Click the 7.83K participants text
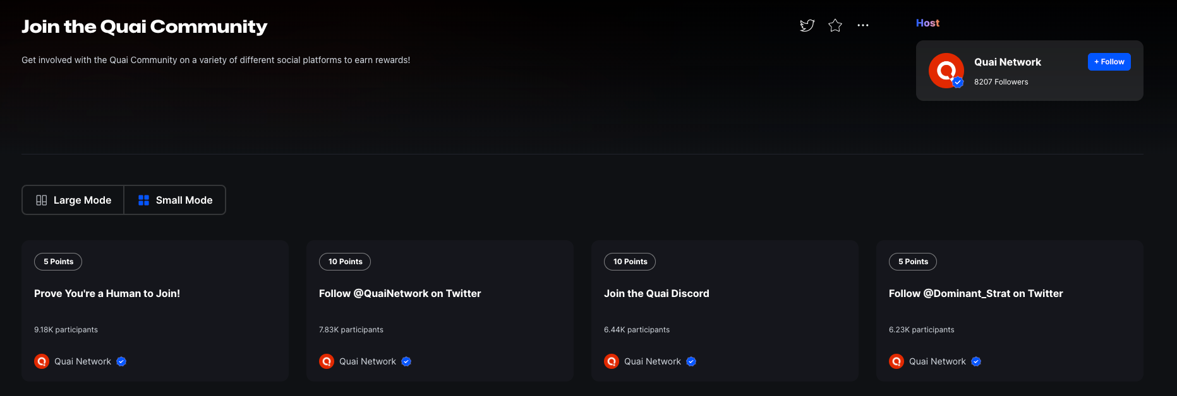Screen dimensions: 1177x396 click(351, 330)
